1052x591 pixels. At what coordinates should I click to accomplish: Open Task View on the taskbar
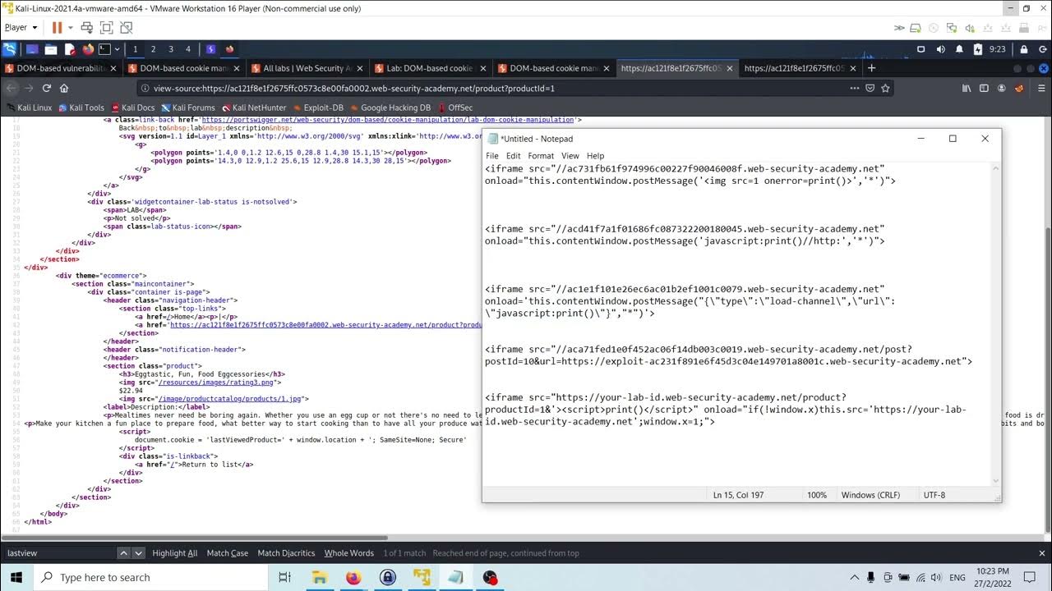coord(285,577)
